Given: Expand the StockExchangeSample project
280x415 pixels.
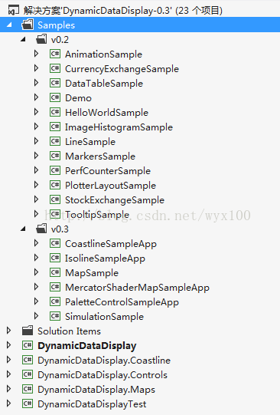Looking at the screenshot, I should (x=37, y=199).
